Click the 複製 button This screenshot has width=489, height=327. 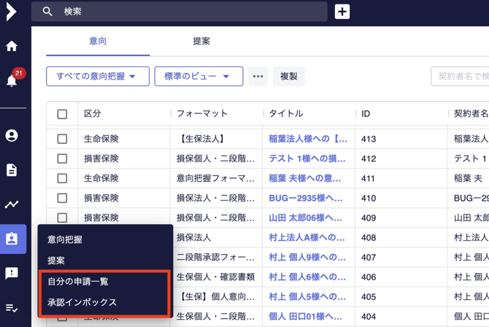tap(289, 77)
